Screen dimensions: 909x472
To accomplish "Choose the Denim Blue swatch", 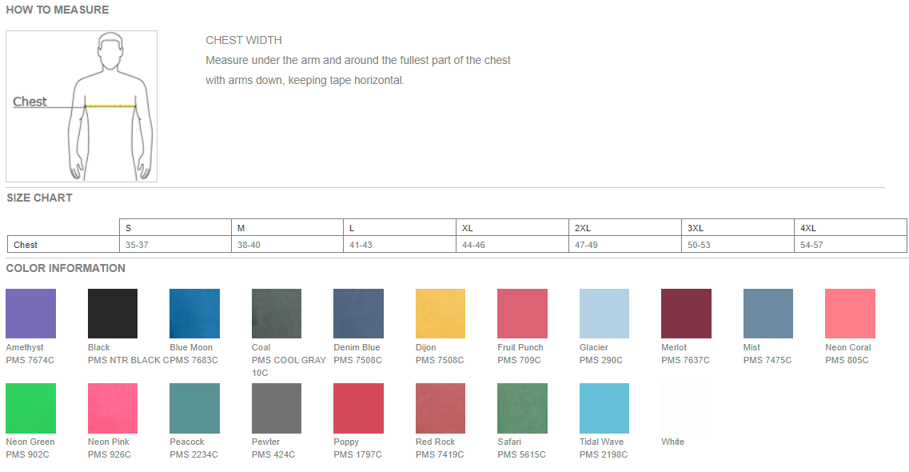I will (x=358, y=314).
